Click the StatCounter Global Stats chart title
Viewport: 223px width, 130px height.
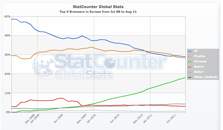coord(98,6)
